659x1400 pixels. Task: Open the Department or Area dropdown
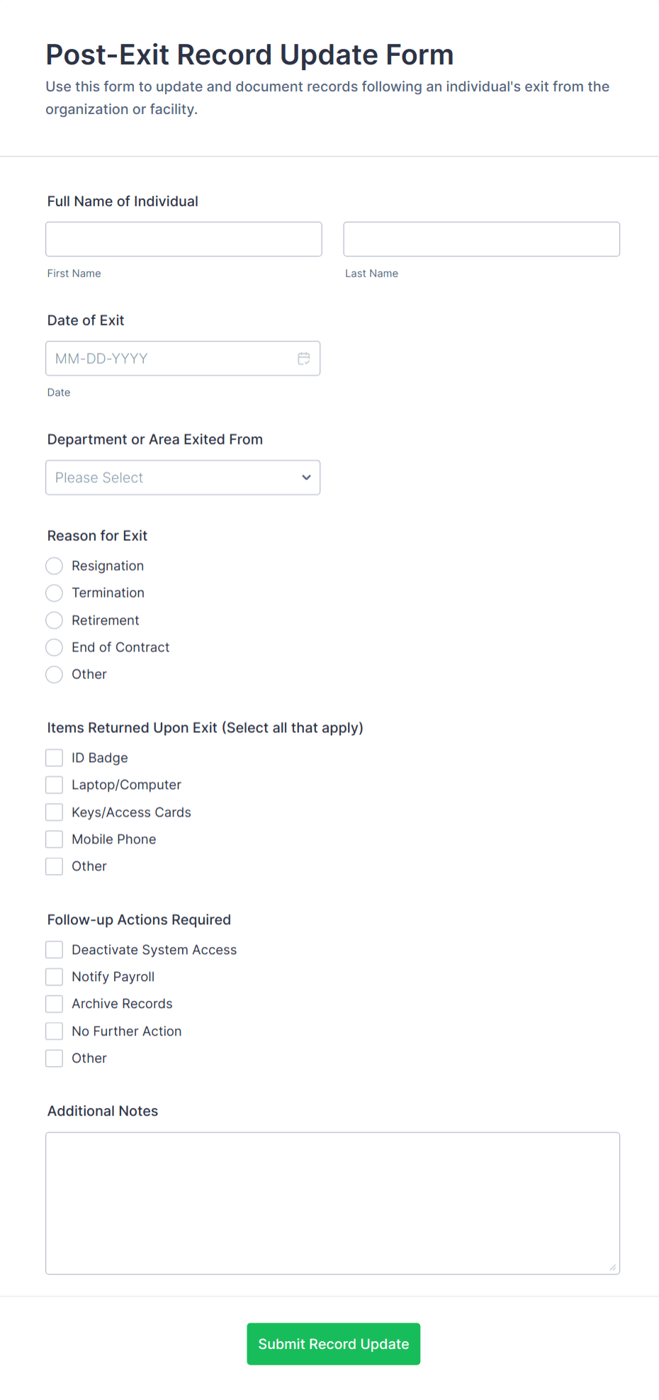point(183,477)
